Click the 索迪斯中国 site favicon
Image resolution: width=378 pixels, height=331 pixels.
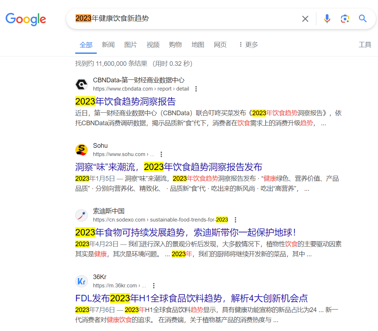[82, 215]
